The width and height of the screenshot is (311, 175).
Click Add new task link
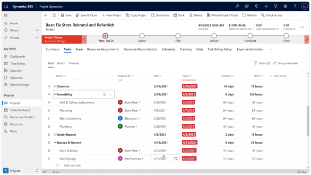tap(72, 166)
